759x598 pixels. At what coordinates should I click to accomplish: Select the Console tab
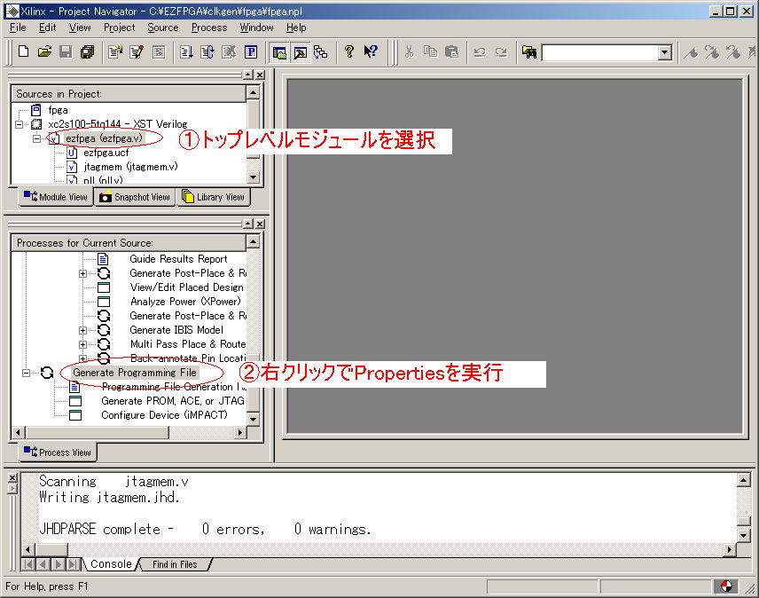[x=111, y=564]
